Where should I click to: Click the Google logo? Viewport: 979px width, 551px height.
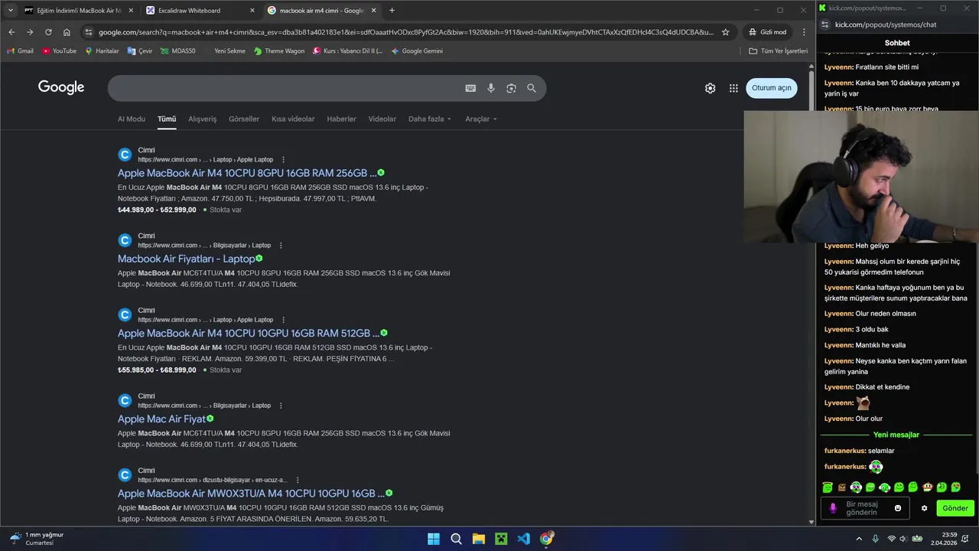point(61,87)
